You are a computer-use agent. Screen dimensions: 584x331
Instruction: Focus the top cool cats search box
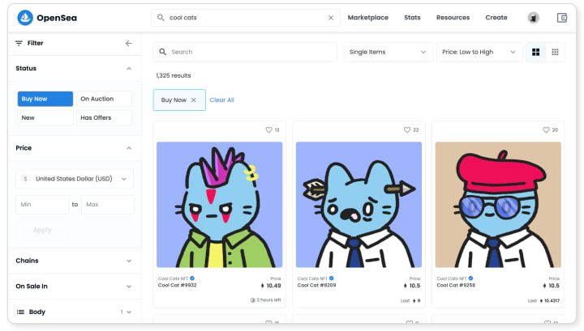pos(246,18)
